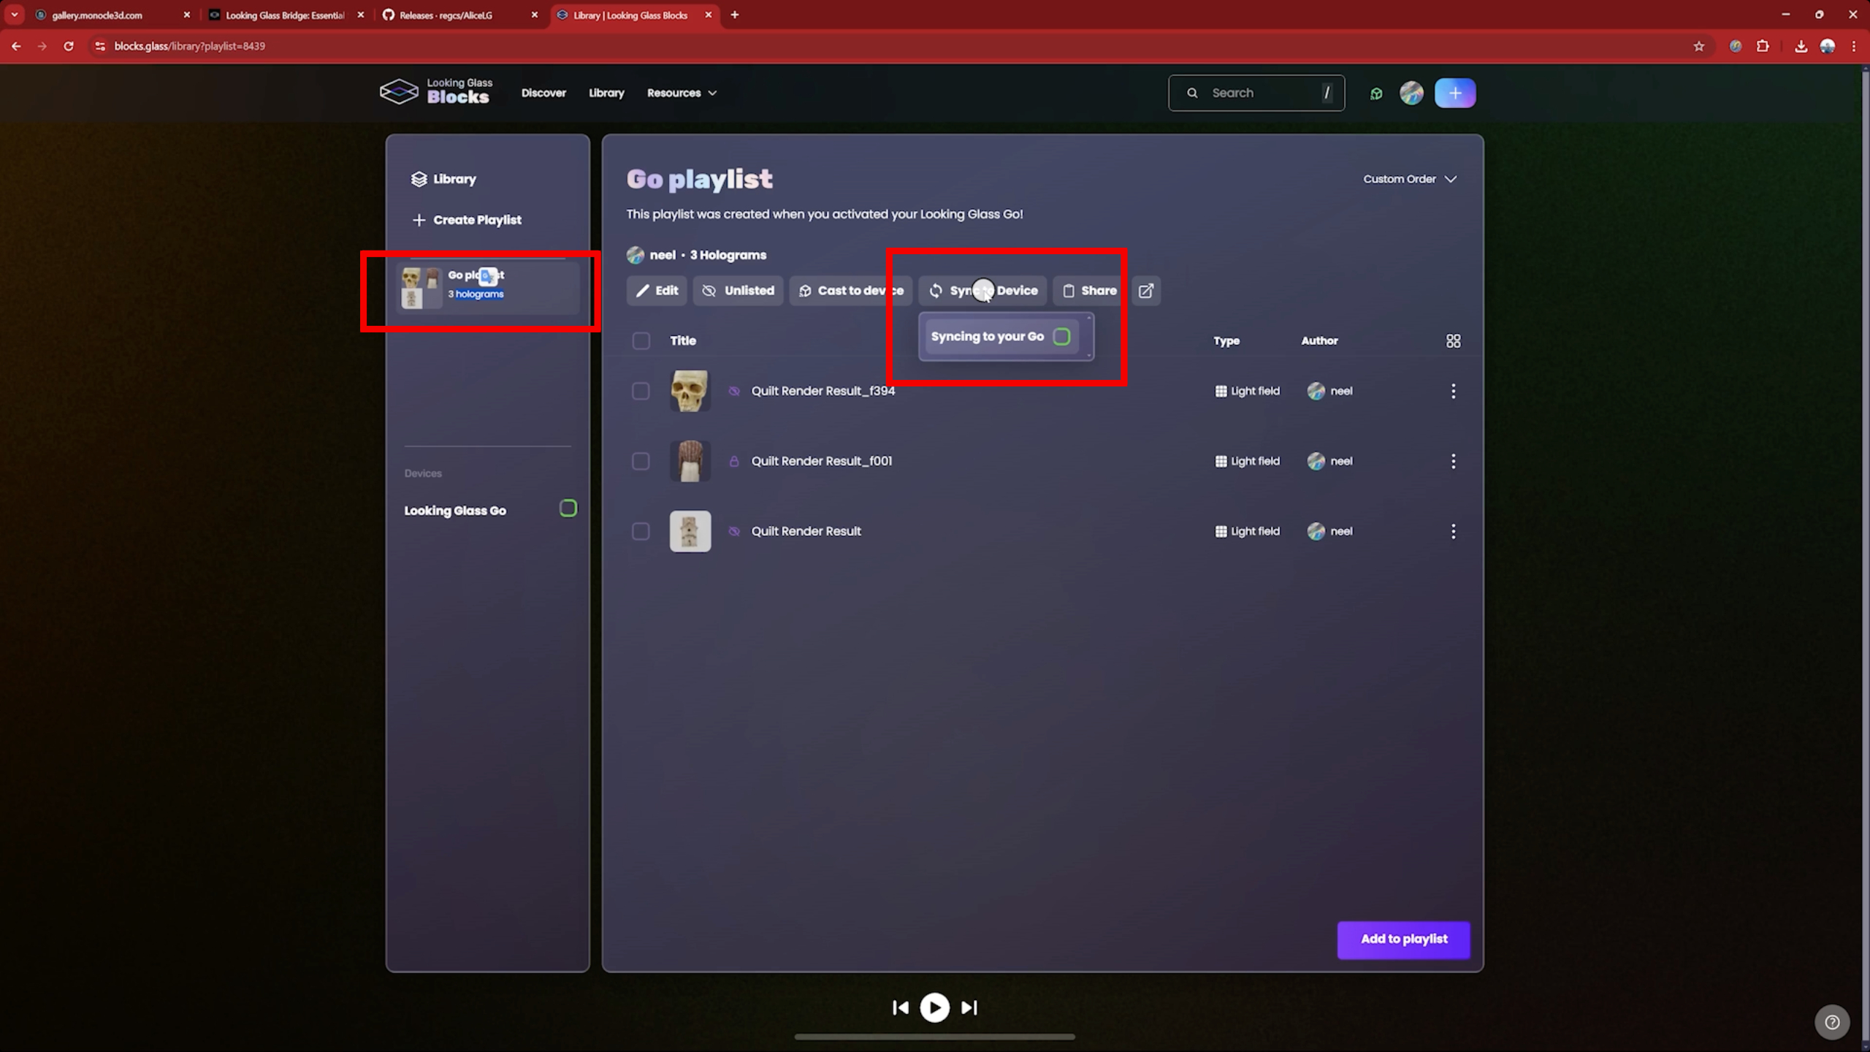Click the Add to playlist button

(x=1403, y=939)
